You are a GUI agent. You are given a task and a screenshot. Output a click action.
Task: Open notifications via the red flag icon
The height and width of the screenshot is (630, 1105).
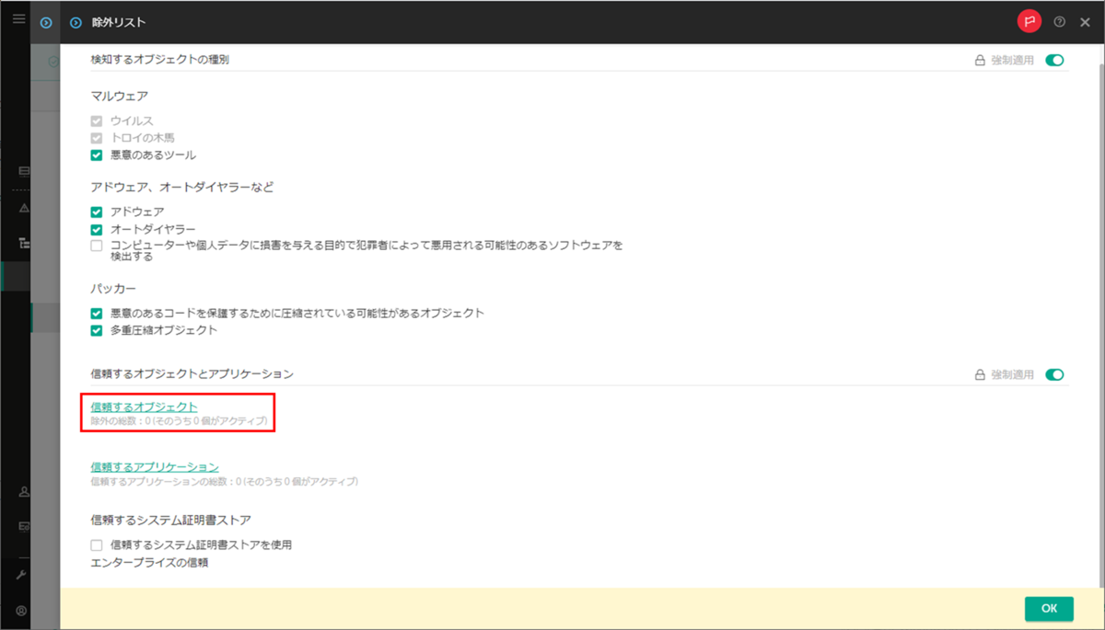click(1029, 20)
